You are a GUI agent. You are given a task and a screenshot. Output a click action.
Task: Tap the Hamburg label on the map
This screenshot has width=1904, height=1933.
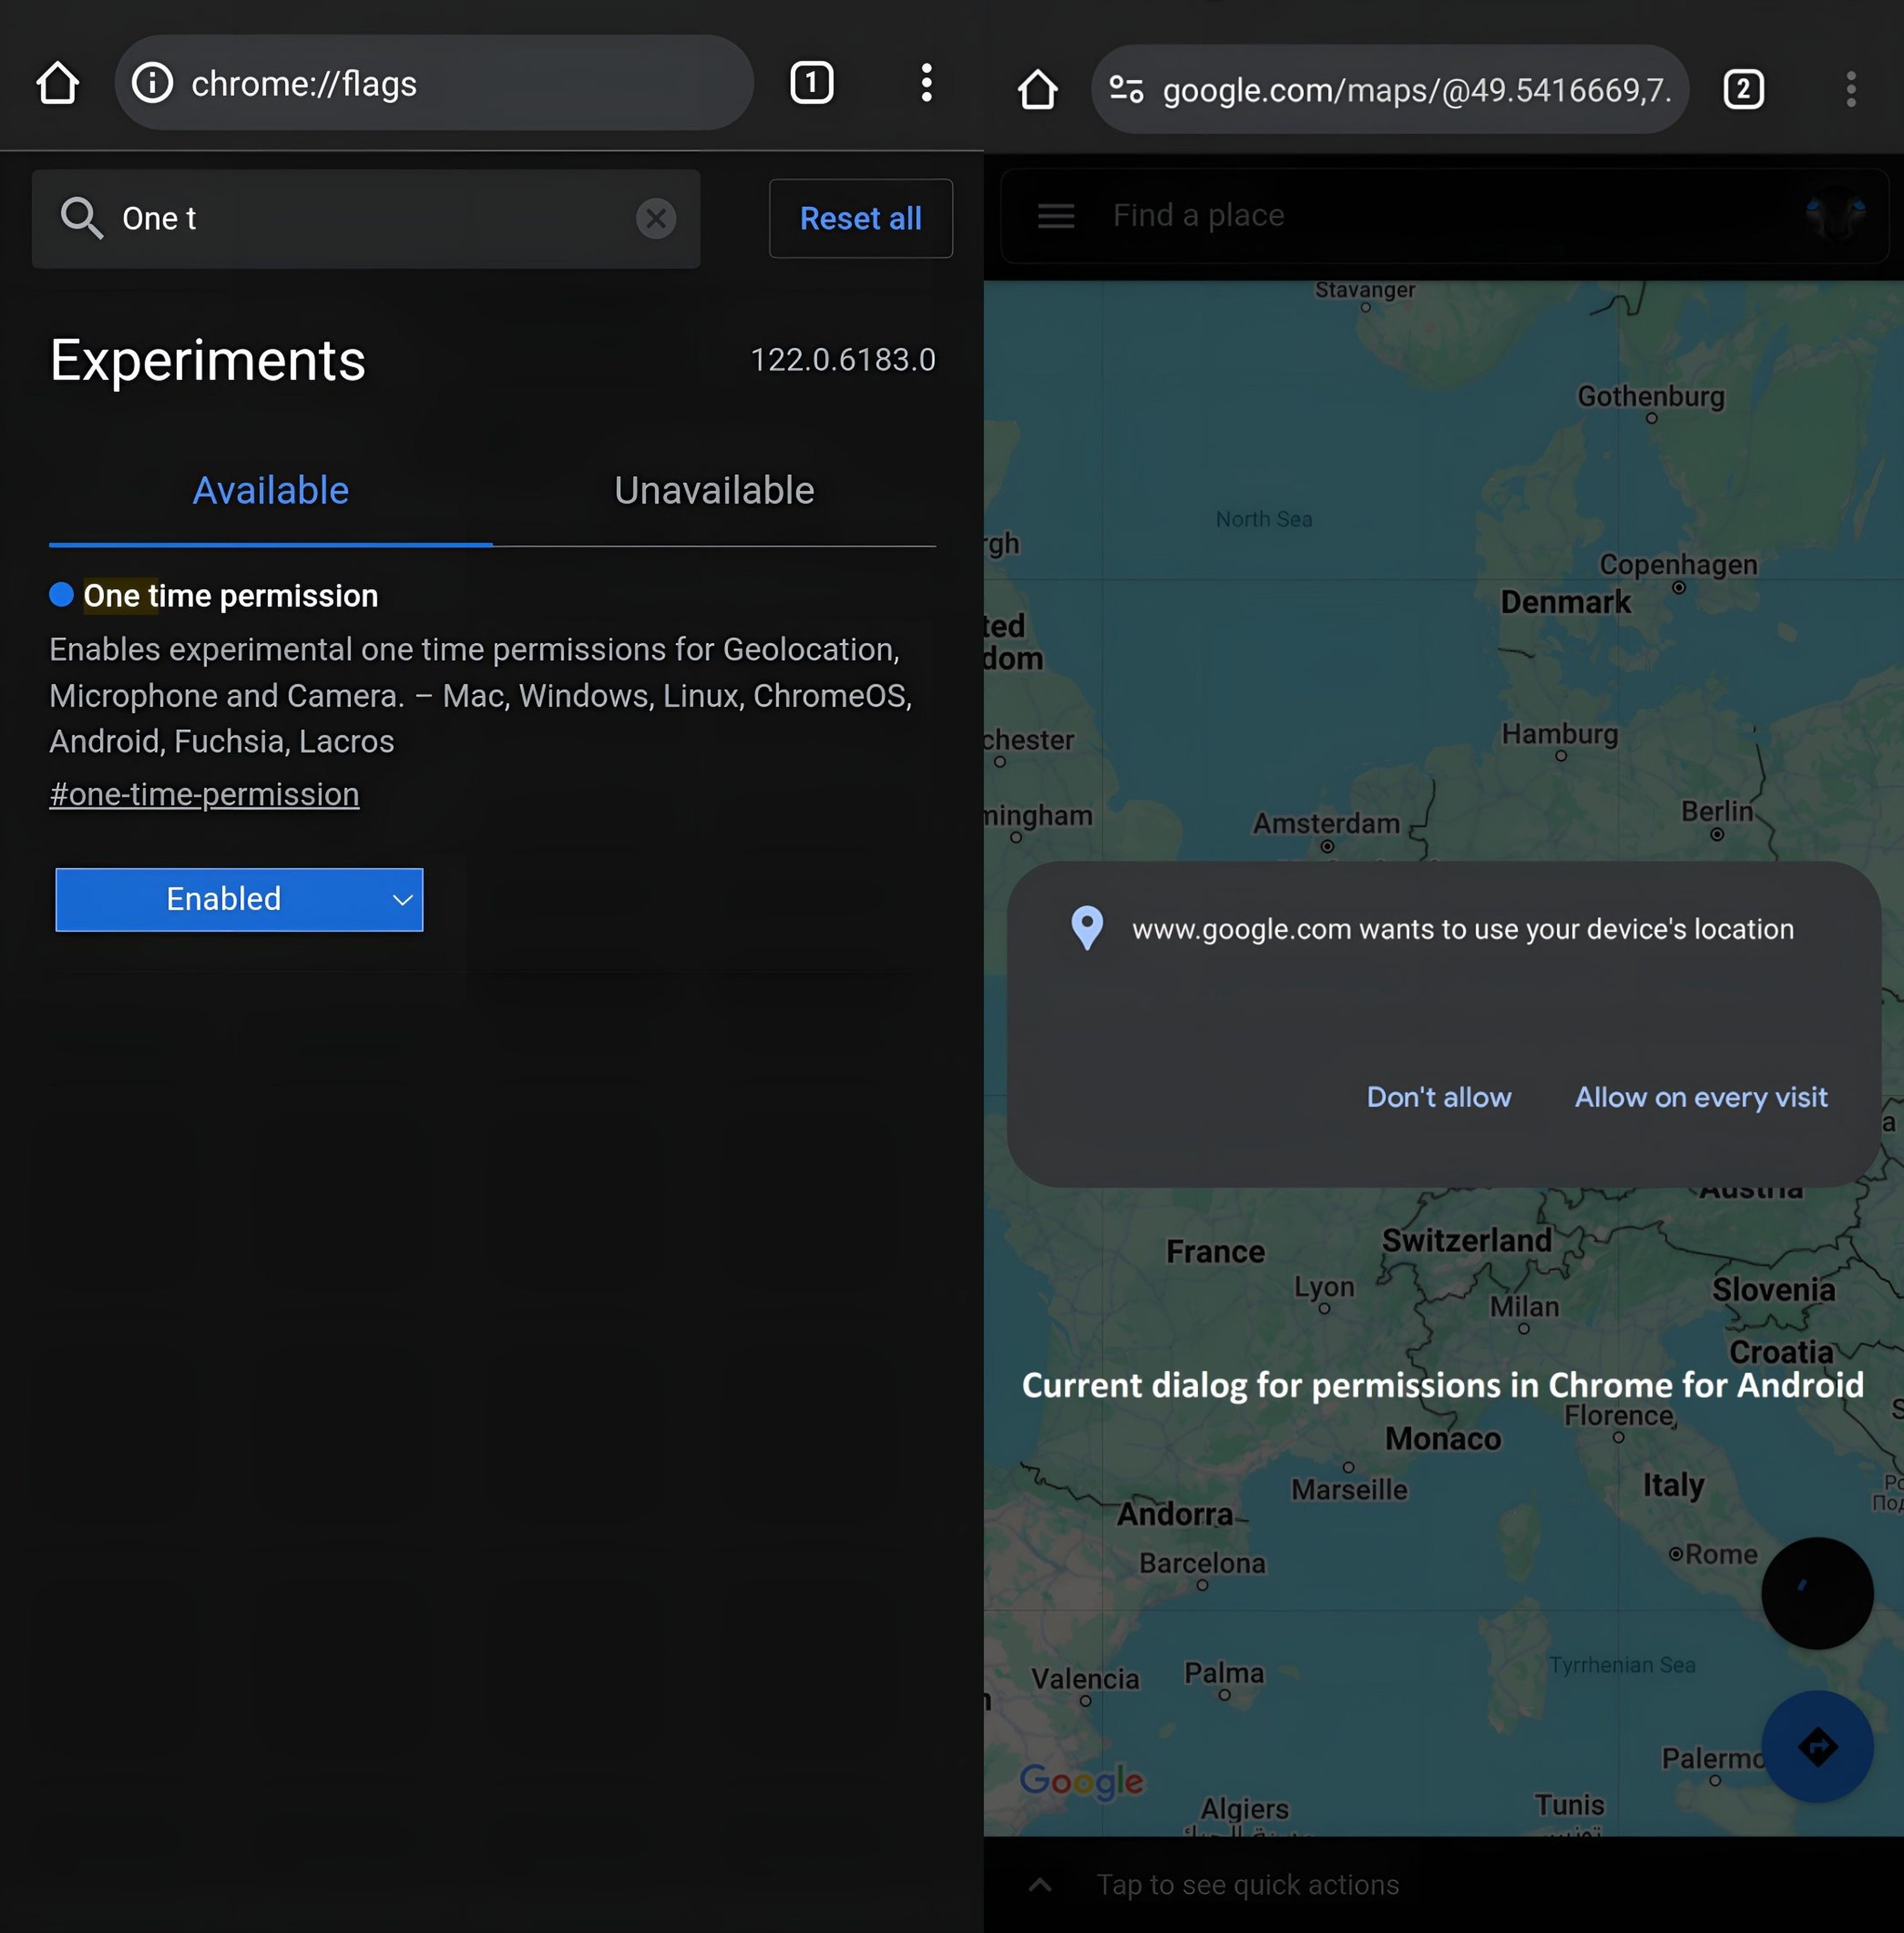[x=1559, y=734]
